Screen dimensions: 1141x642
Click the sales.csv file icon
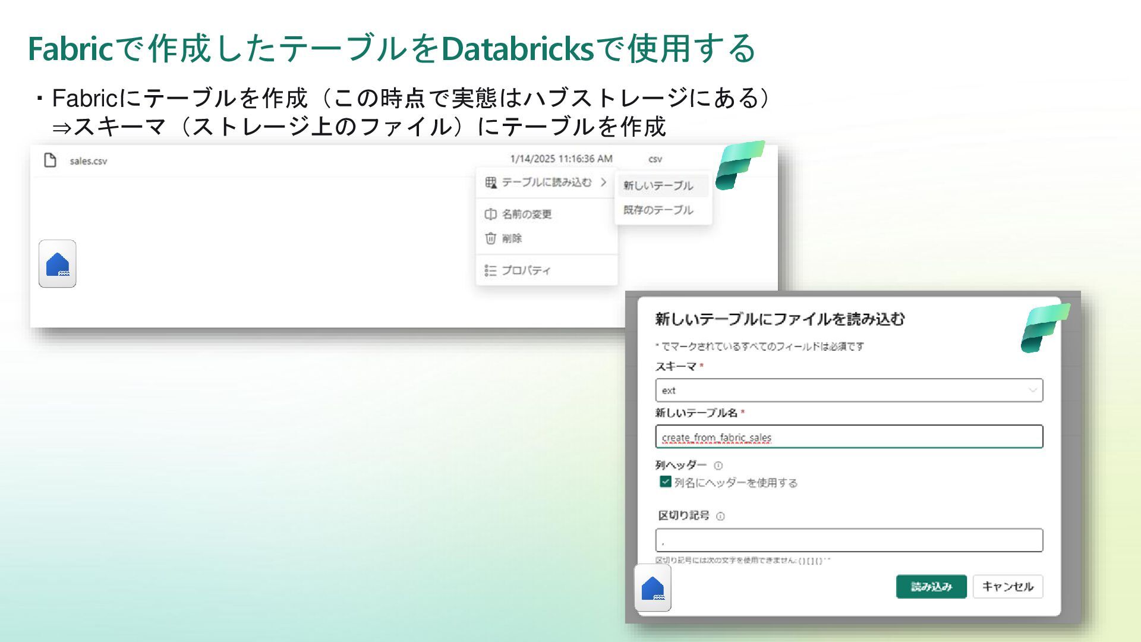[50, 160]
